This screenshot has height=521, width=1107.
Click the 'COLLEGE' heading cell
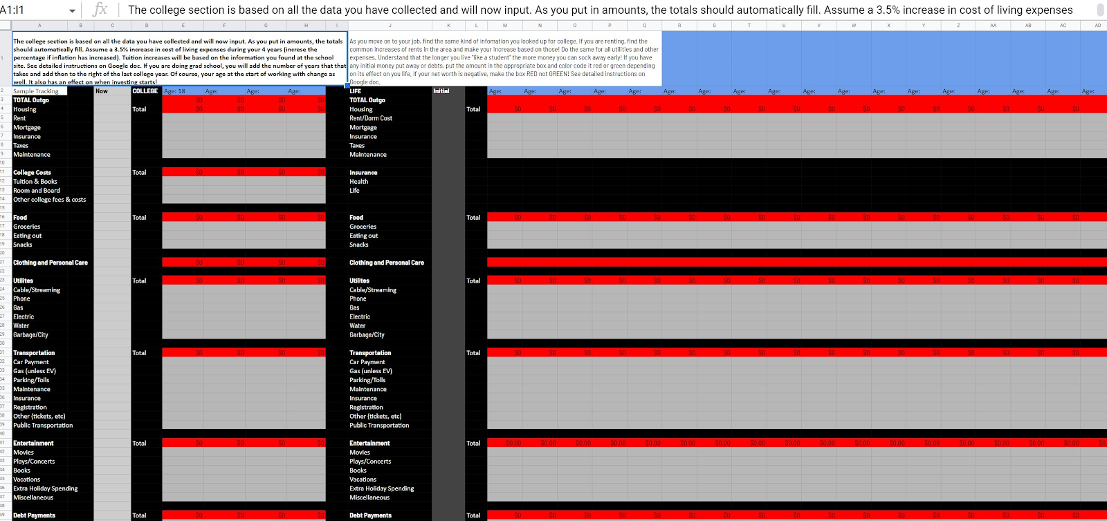(146, 91)
